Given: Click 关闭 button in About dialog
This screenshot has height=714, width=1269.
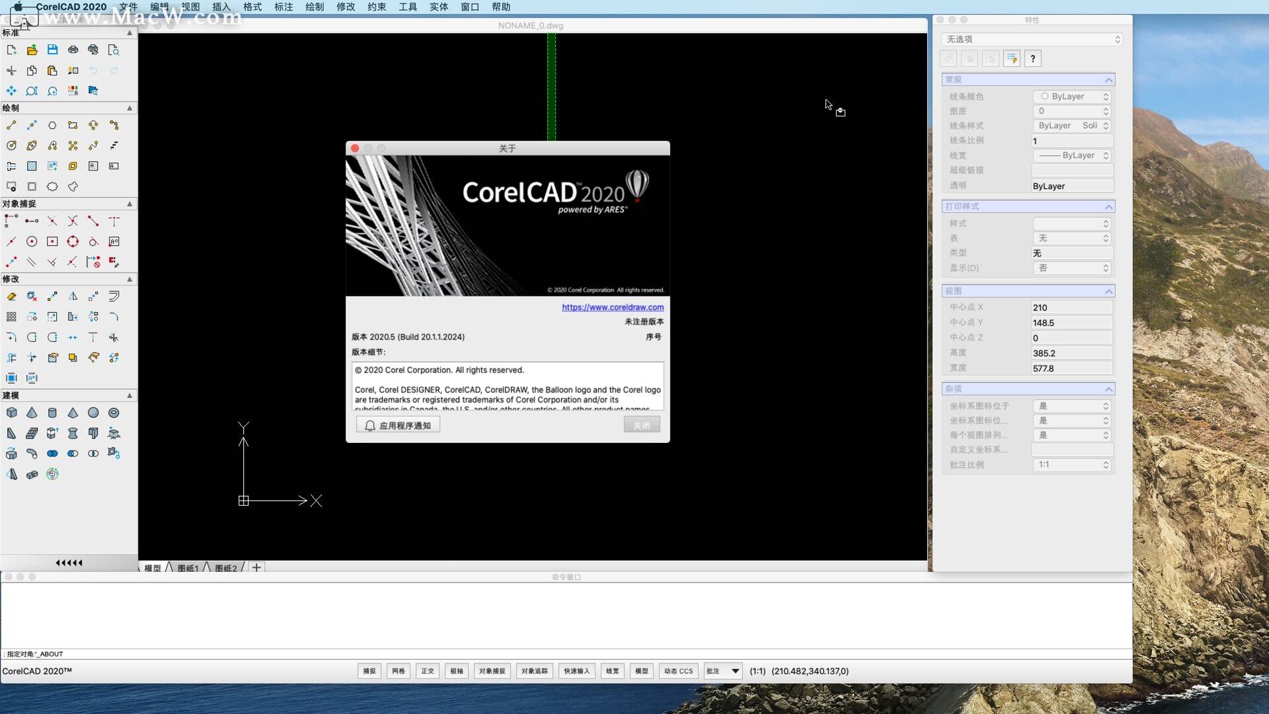Looking at the screenshot, I should 642,424.
